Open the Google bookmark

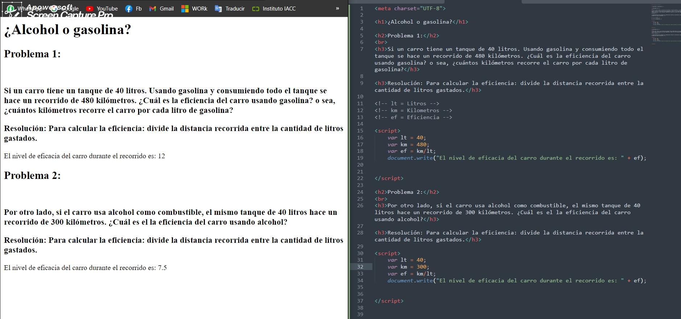(65, 8)
